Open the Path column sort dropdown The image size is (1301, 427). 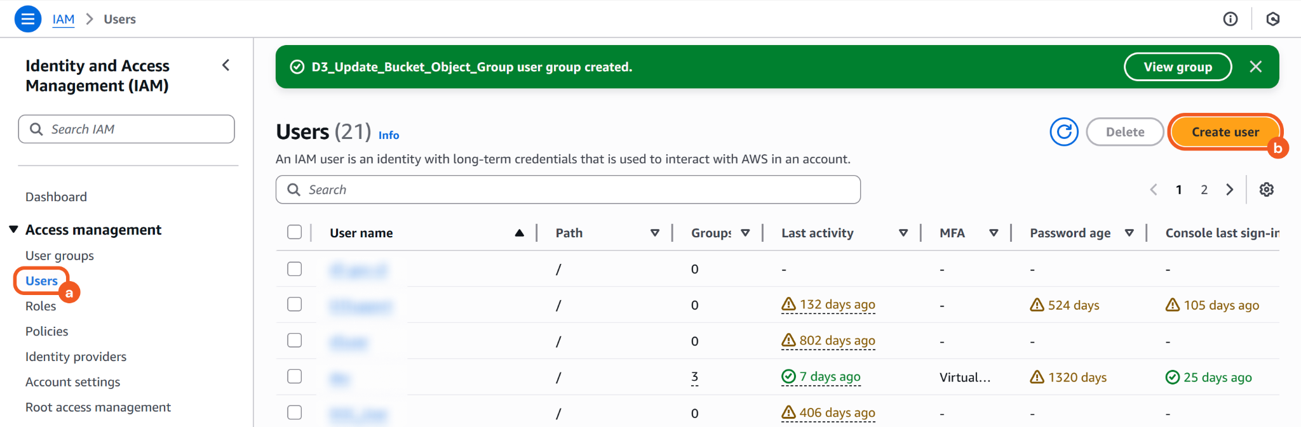(654, 233)
